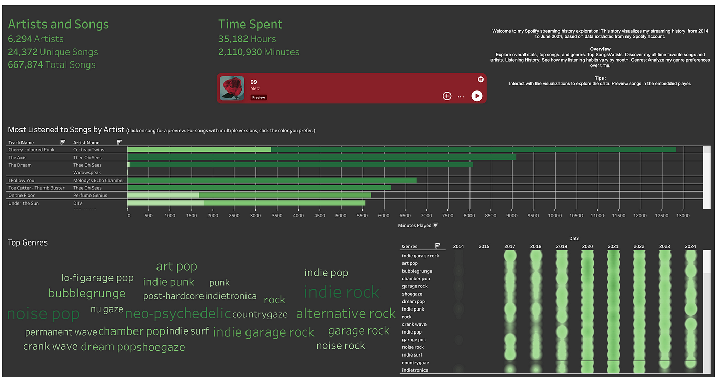Select The Axis track label
This screenshot has height=377, width=716.
tap(17, 158)
